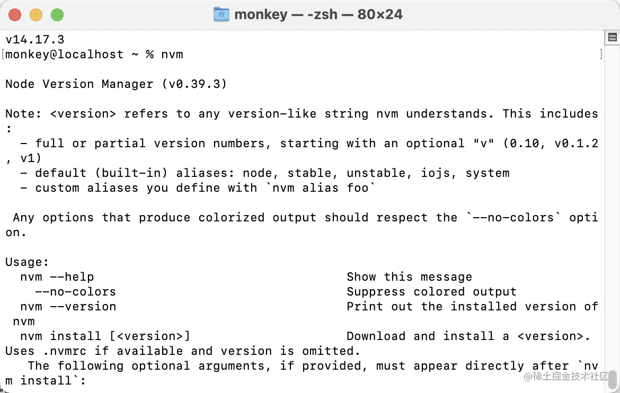Screen dimensions: 620x393
Task: Click the '- full or partial version numbers' line
Action: click(309, 144)
